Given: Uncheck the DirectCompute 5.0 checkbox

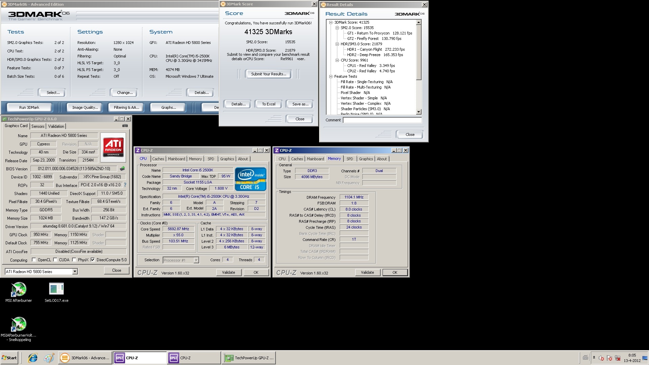Looking at the screenshot, I should [93, 260].
